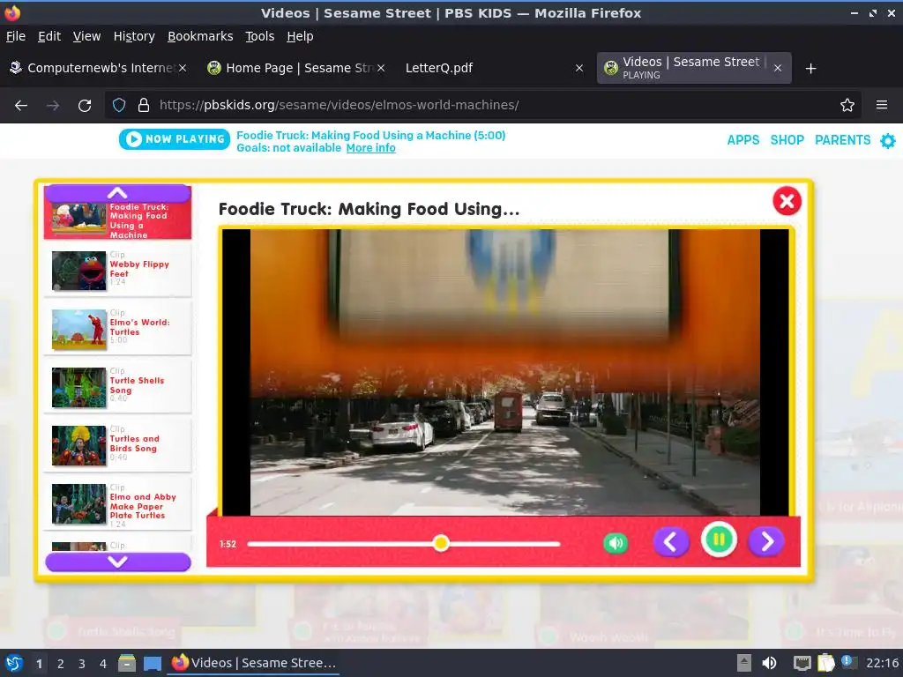Play the Turtles and Birds Song clip

tap(117, 444)
